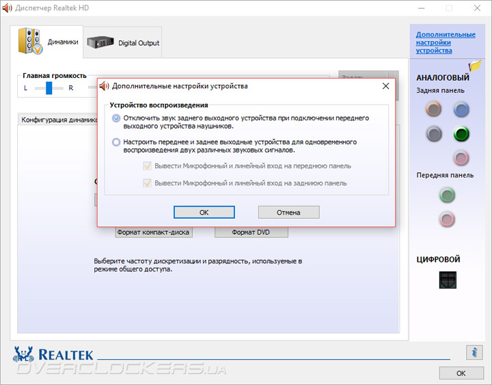
Task: Click the digital optical output connector icon
Action: click(448, 280)
